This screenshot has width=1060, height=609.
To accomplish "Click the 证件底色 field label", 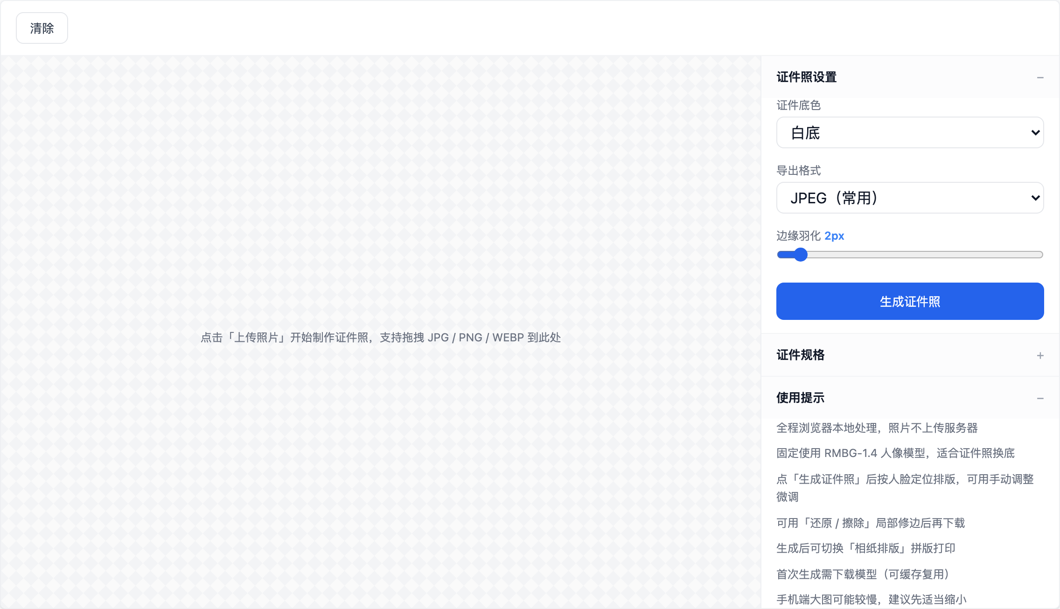I will click(798, 105).
